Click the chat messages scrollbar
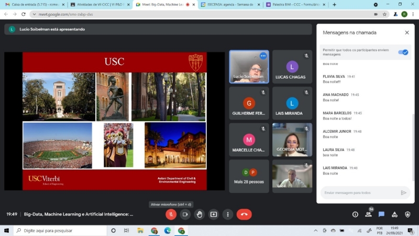Screen dimensions: 419x236 tap(413, 147)
